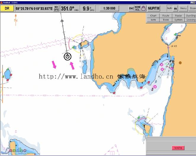Click the brown circle mark on eastern land
Image resolution: width=196 pixels, height=156 pixels.
pos(180,63)
